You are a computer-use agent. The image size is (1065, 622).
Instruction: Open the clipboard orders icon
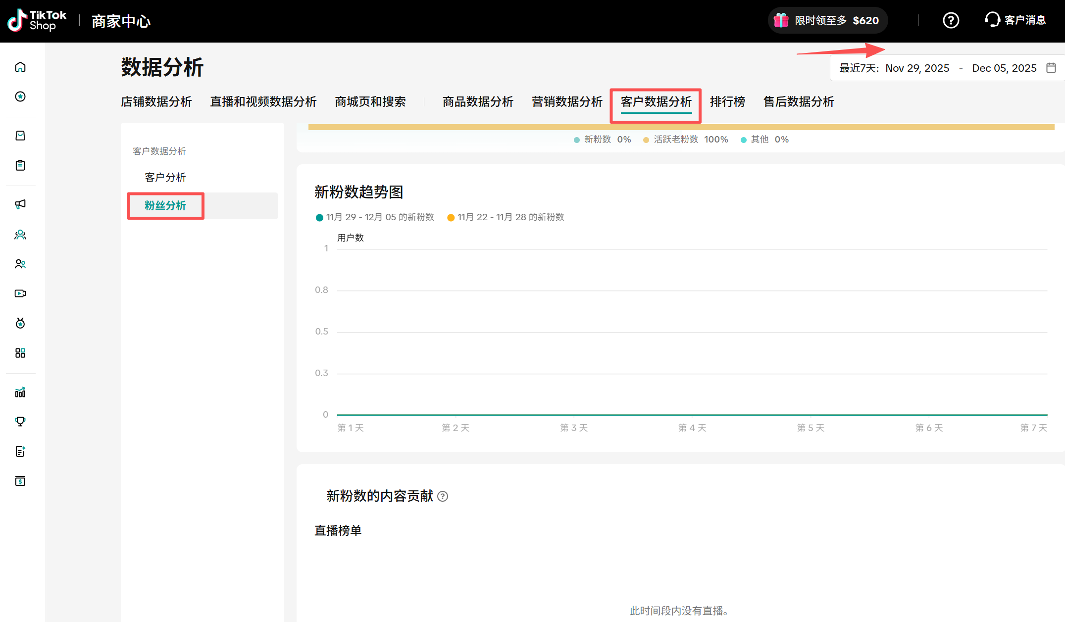pos(20,165)
